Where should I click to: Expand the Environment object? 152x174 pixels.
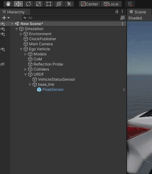coord(21,34)
